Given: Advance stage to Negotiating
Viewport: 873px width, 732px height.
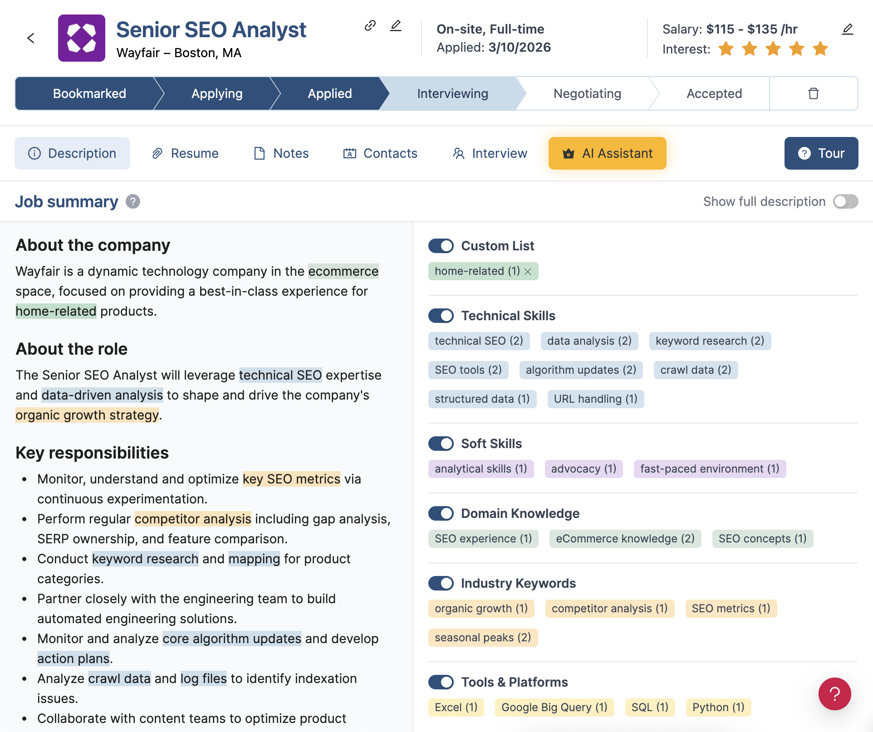Looking at the screenshot, I should coord(587,93).
